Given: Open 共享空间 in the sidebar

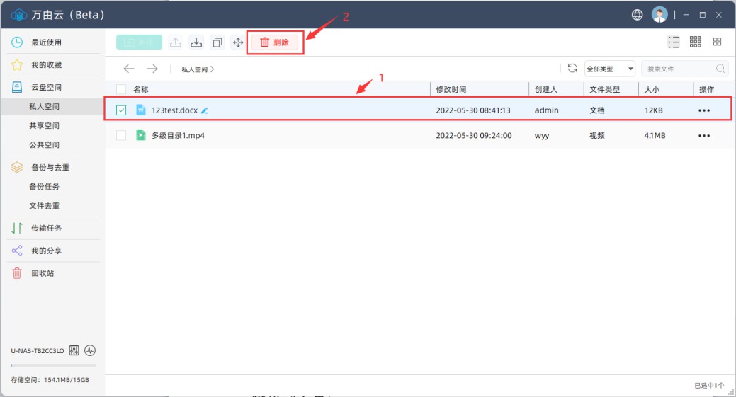Looking at the screenshot, I should [44, 125].
